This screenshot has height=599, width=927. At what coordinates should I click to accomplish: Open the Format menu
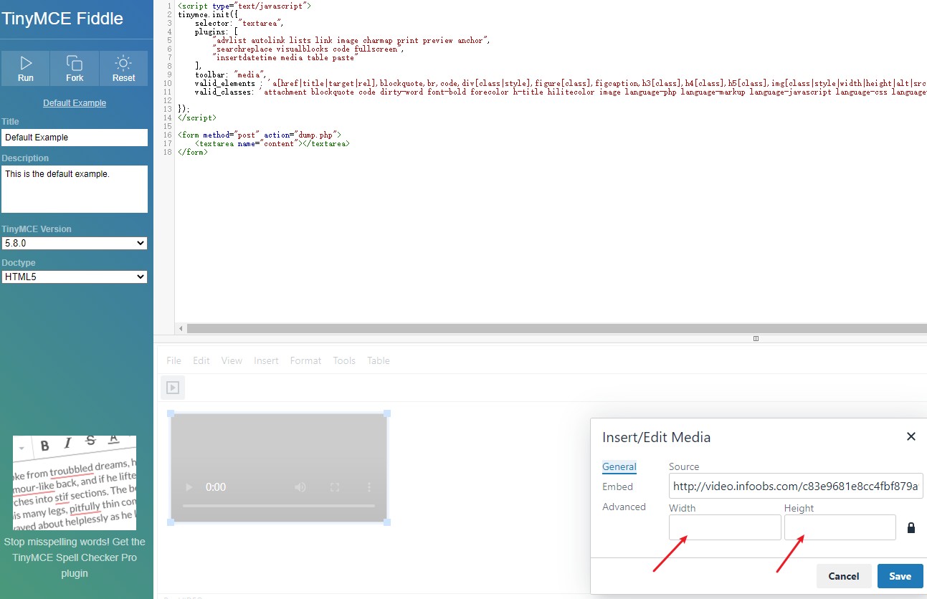305,360
